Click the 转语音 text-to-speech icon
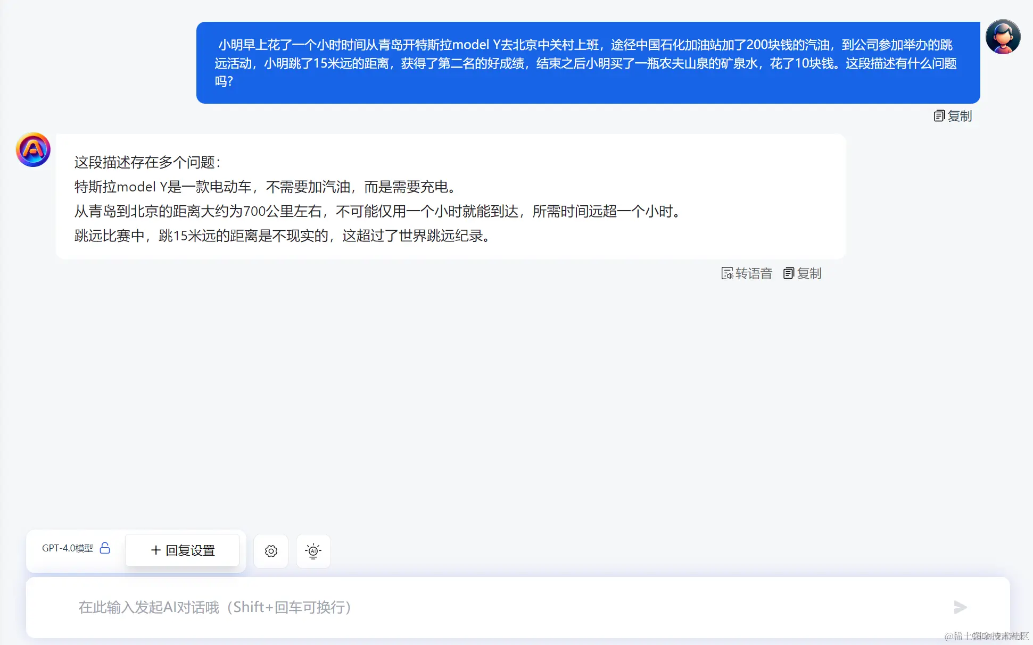 728,273
